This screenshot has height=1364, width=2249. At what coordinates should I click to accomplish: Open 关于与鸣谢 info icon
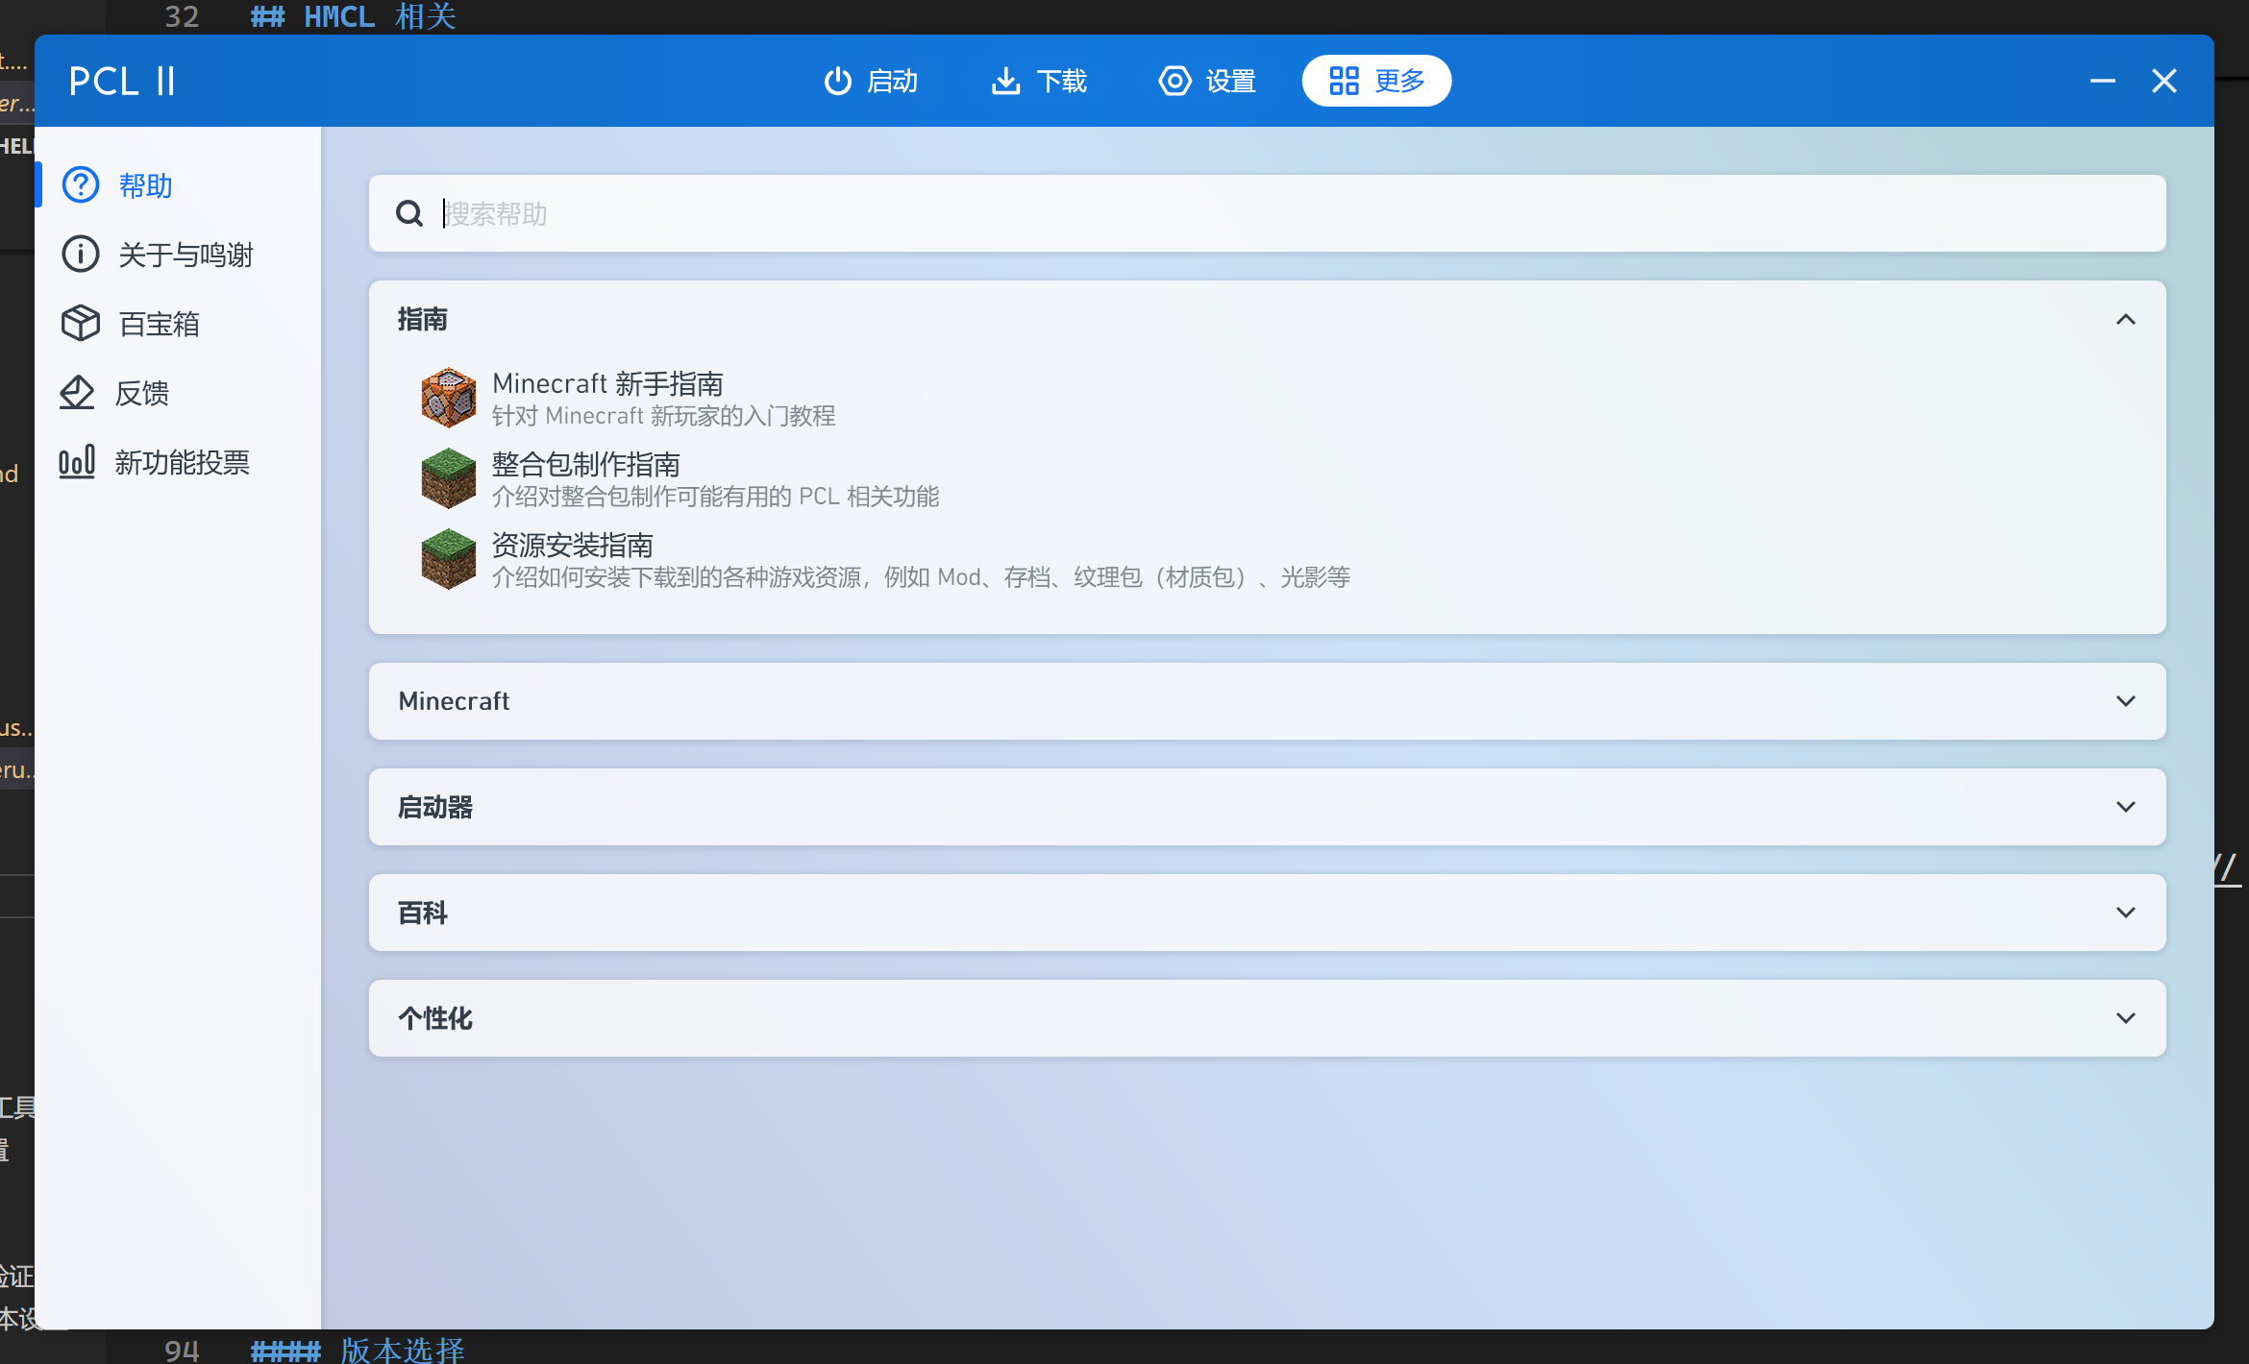[80, 254]
